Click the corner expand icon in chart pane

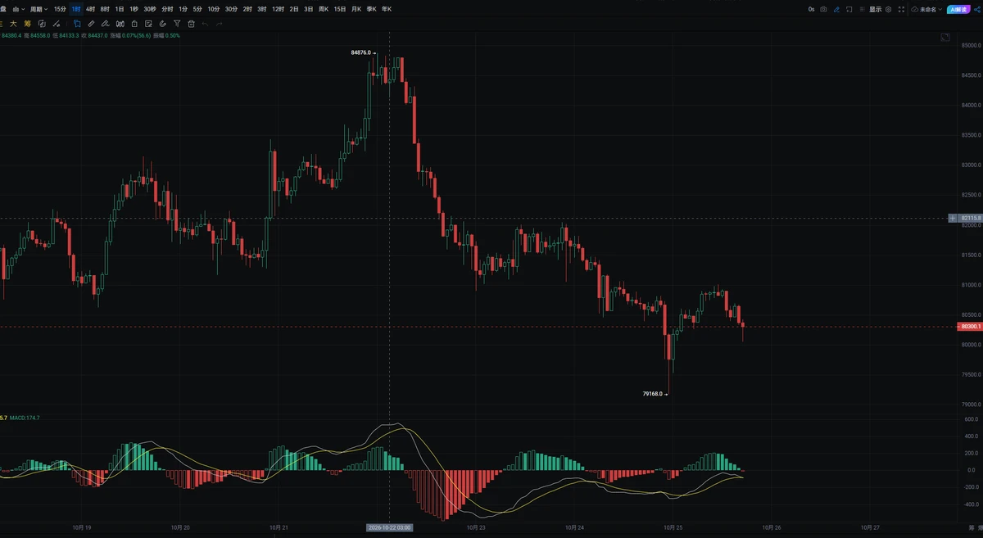[x=944, y=37]
